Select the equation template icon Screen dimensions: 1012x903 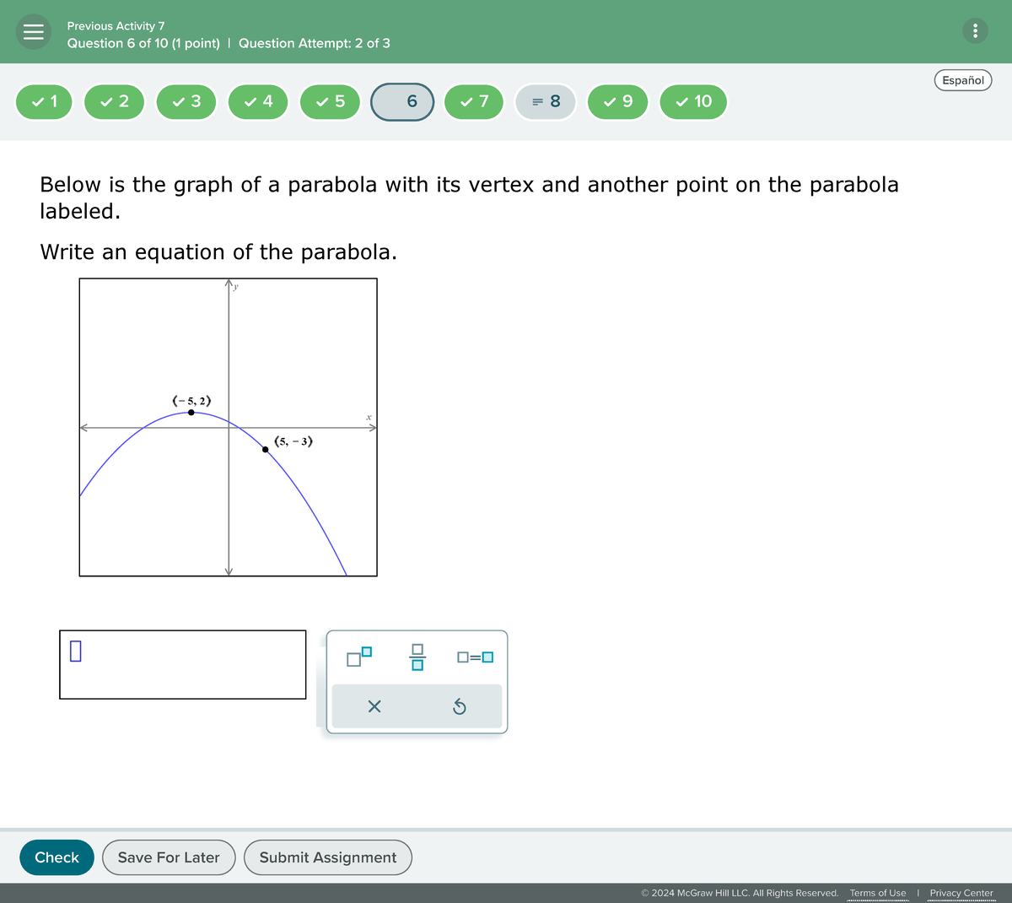[x=475, y=656]
